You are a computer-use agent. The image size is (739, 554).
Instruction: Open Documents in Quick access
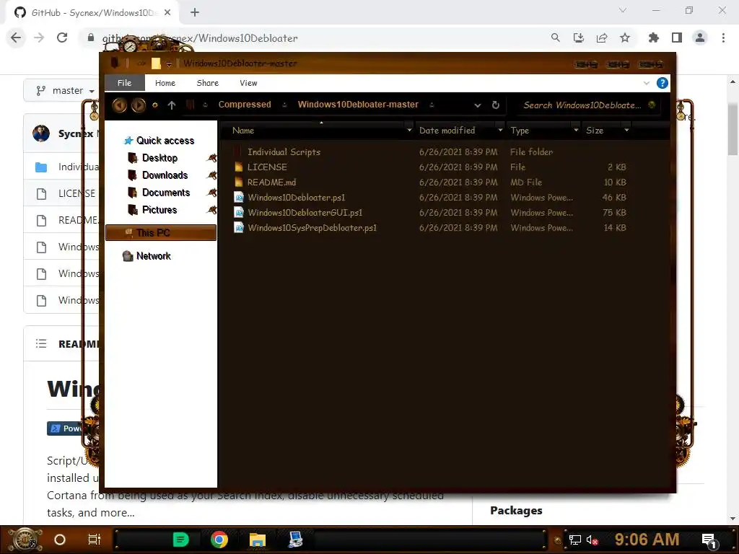(x=166, y=193)
